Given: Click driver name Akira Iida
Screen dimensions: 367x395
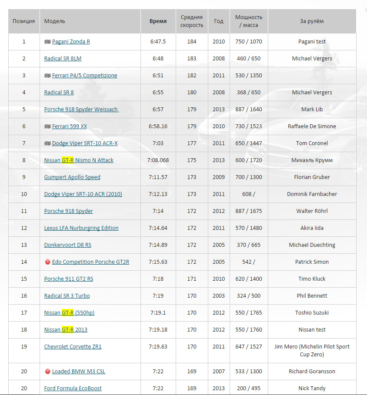Looking at the screenshot, I should coord(312,228).
